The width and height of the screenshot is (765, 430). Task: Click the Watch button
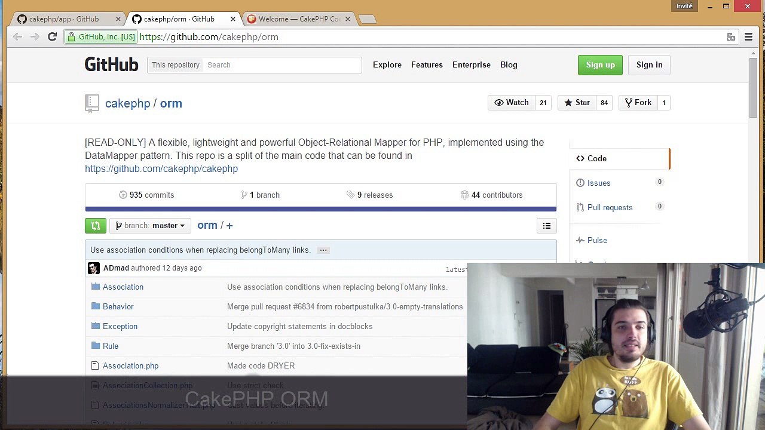[511, 103]
